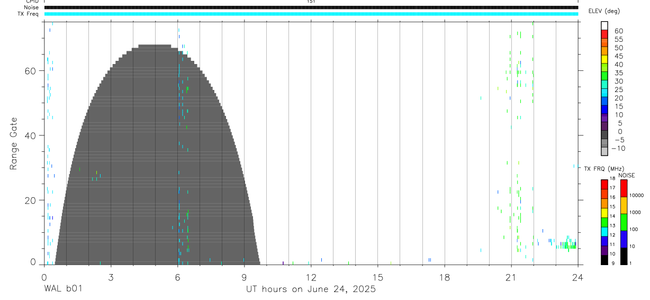
Task: Select the light gray bottom segment of ELEV bar
Action: click(604, 151)
